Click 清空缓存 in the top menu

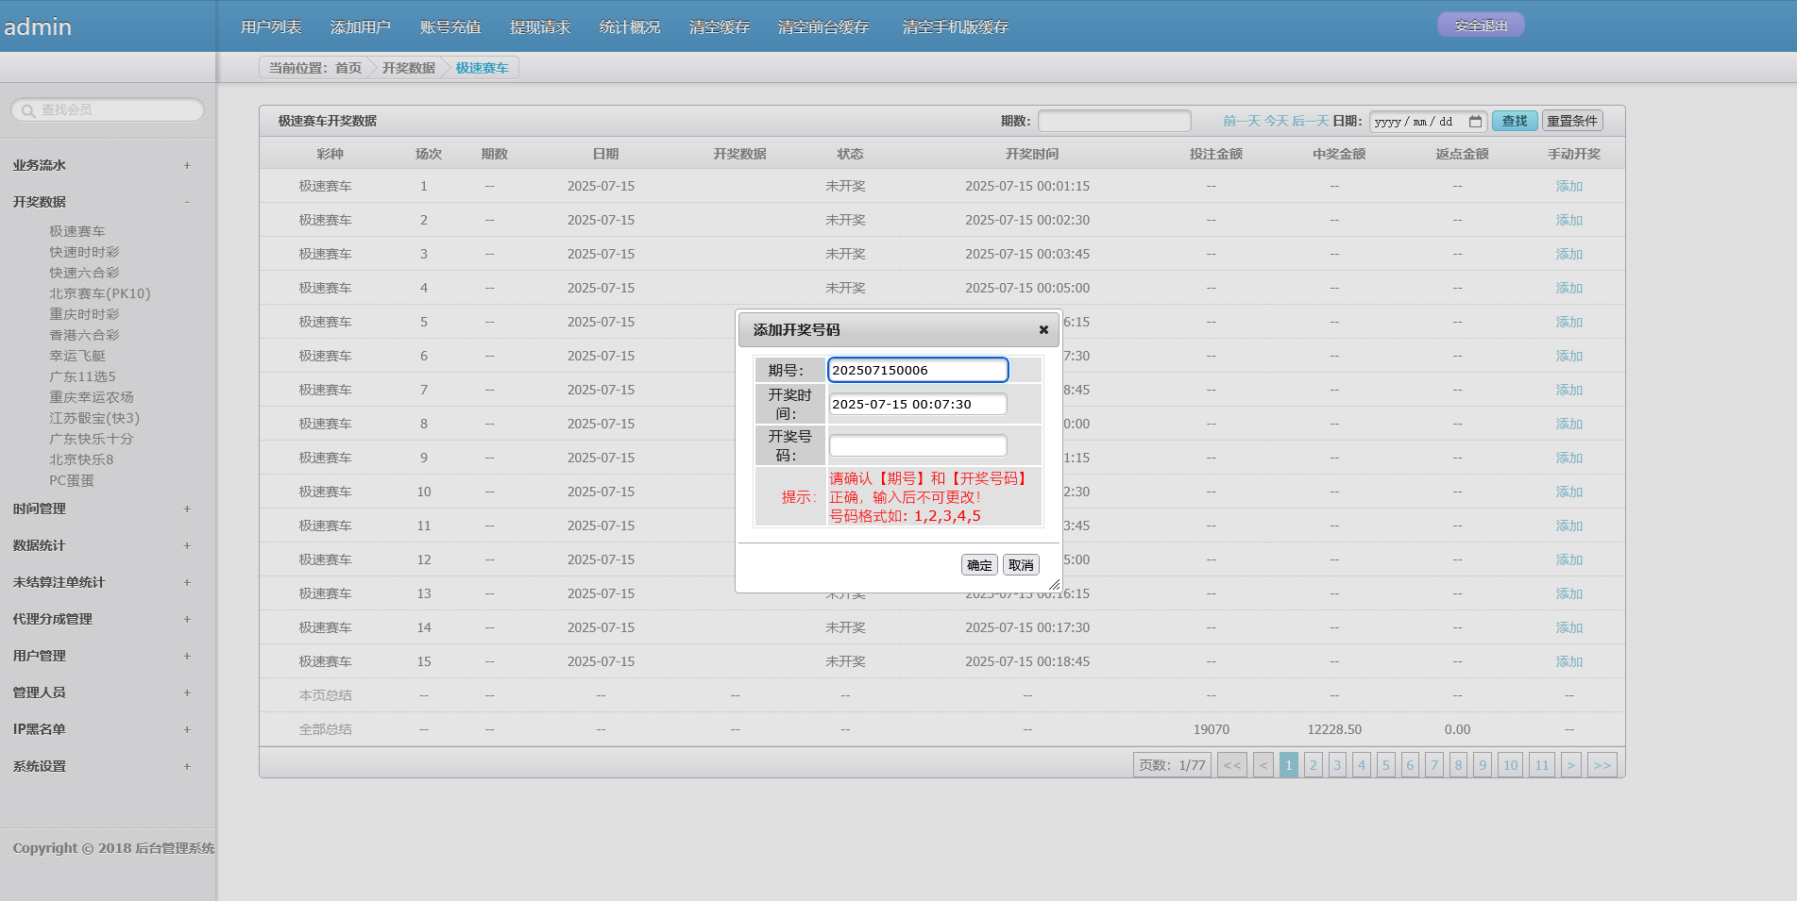(720, 26)
